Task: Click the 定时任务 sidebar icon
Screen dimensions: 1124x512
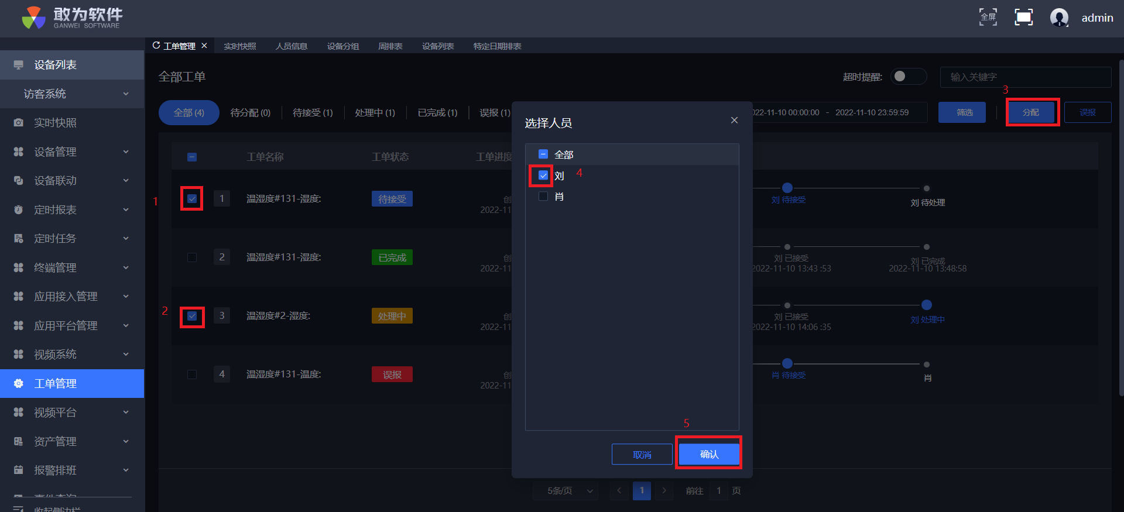Action: click(19, 238)
